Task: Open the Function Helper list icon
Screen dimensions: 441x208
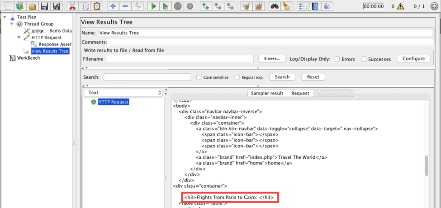Action: click(x=303, y=5)
